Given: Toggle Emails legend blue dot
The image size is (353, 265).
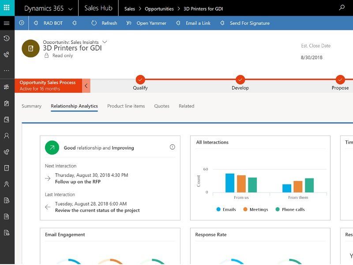Looking at the screenshot, I should click(x=218, y=209).
